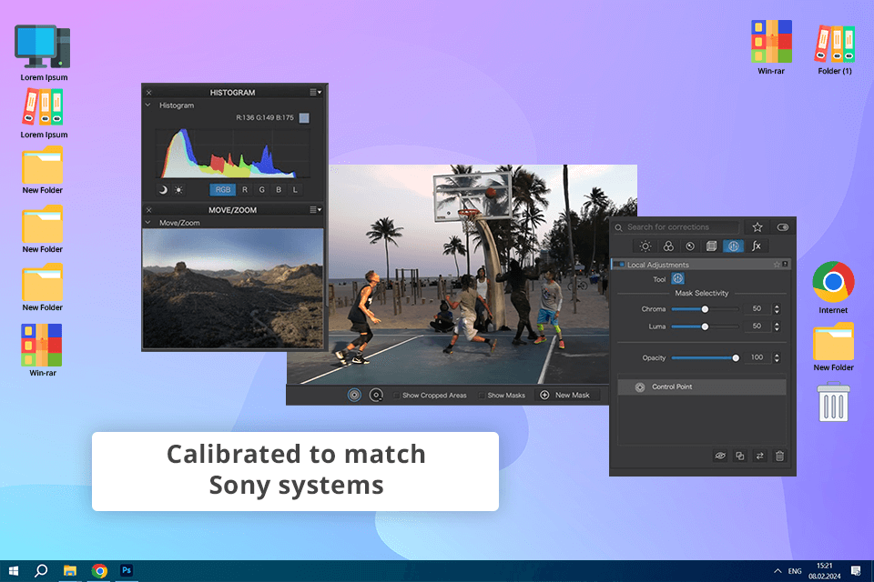Viewport: 874px width, 582px height.
Task: Open the Windows Start menu
Action: click(14, 571)
